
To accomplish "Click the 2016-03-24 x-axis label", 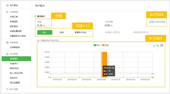I will 72,79.
